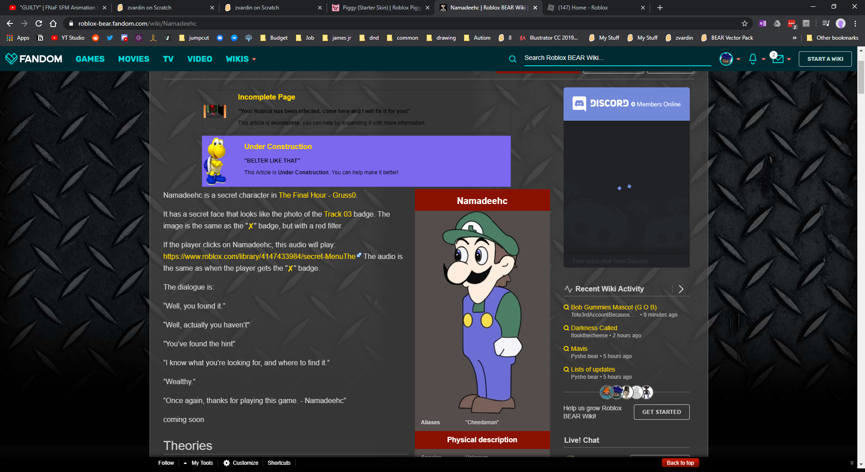Open Fandom messages envelope icon
The image size is (865, 472).
click(778, 59)
